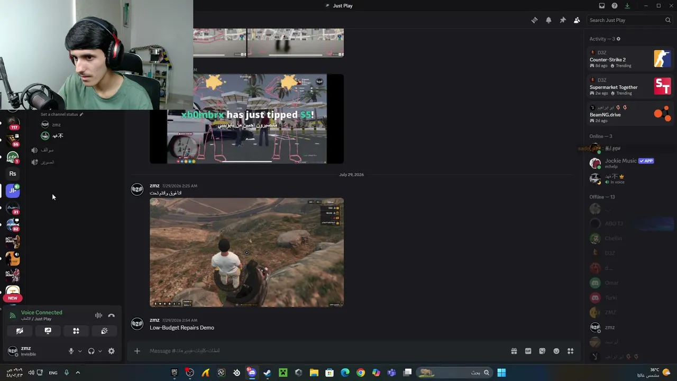Open Google Chrome from the taskbar
The image size is (677, 381).
[x=360, y=373]
